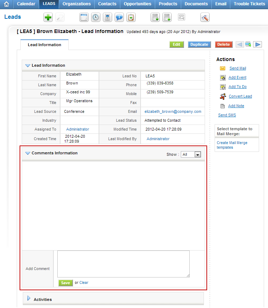Click the green Edit button

click(177, 44)
